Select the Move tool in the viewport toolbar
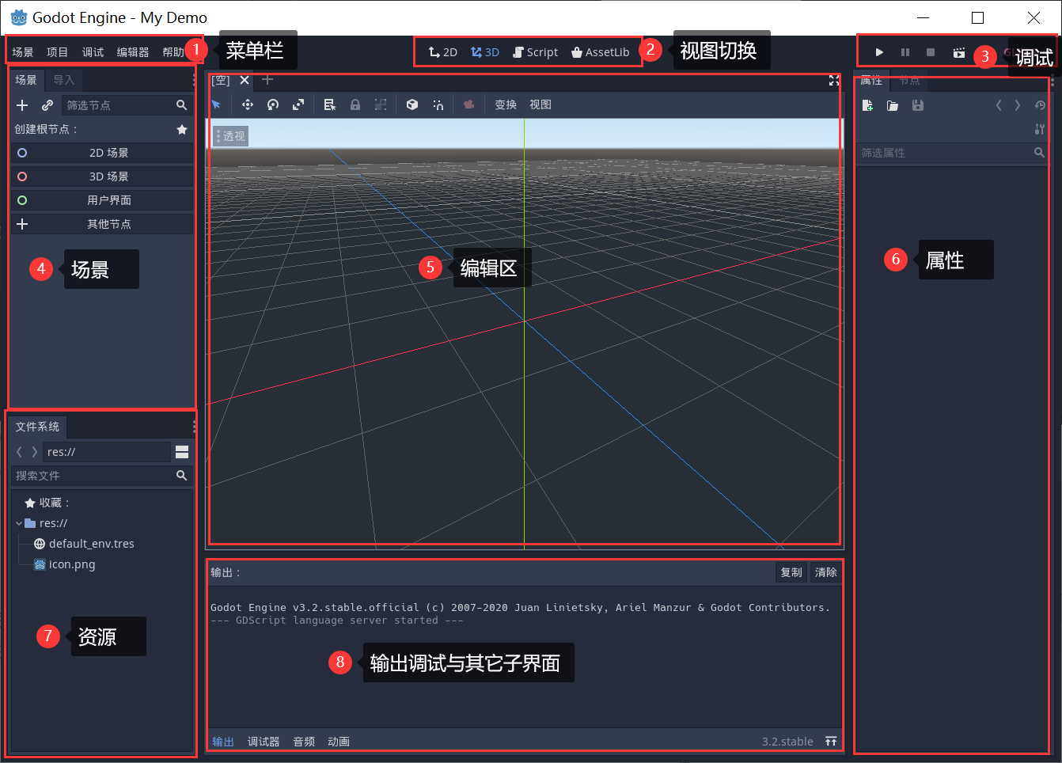Image resolution: width=1062 pixels, height=763 pixels. pos(247,104)
